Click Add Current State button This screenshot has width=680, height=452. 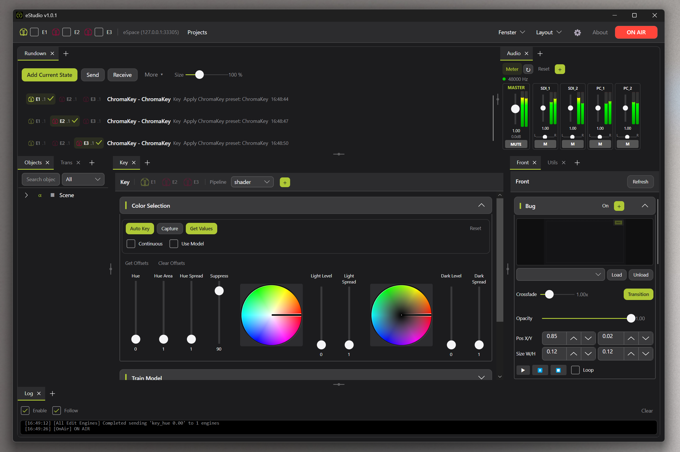point(50,75)
